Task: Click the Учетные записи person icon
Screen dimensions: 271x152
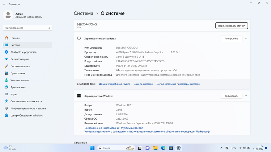Action: (6, 80)
